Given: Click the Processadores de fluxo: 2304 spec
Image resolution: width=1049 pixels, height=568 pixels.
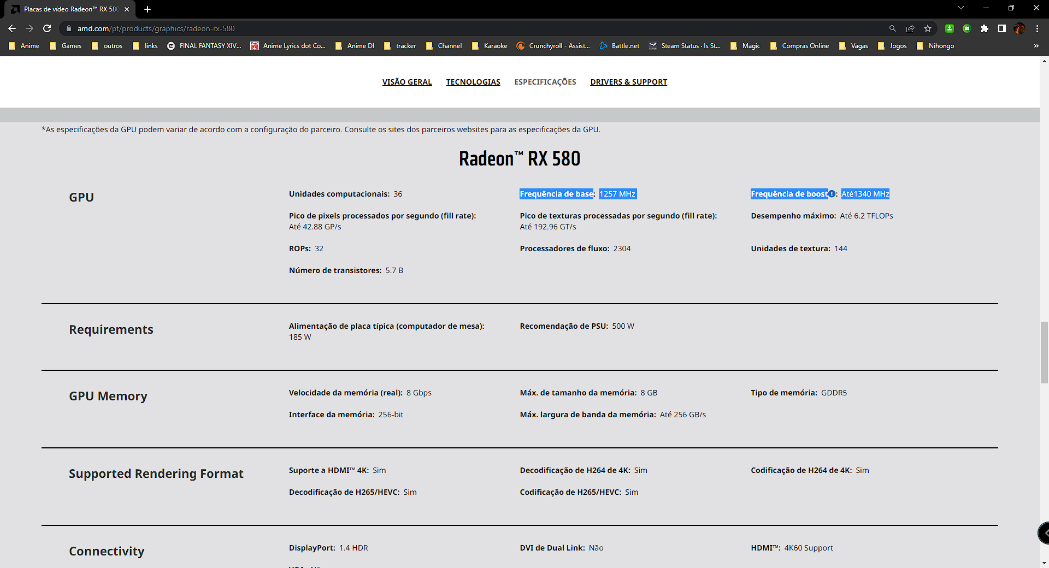Looking at the screenshot, I should click(575, 248).
